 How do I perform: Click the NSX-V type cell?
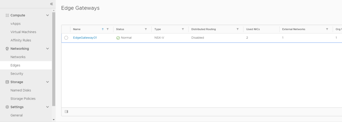point(159,38)
